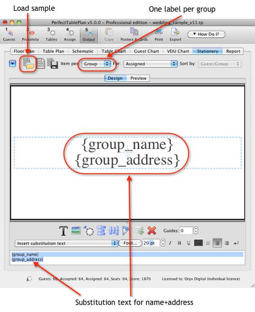This screenshot has height=312, width=255.
Task: Select the Add text tool
Action: click(x=63, y=230)
